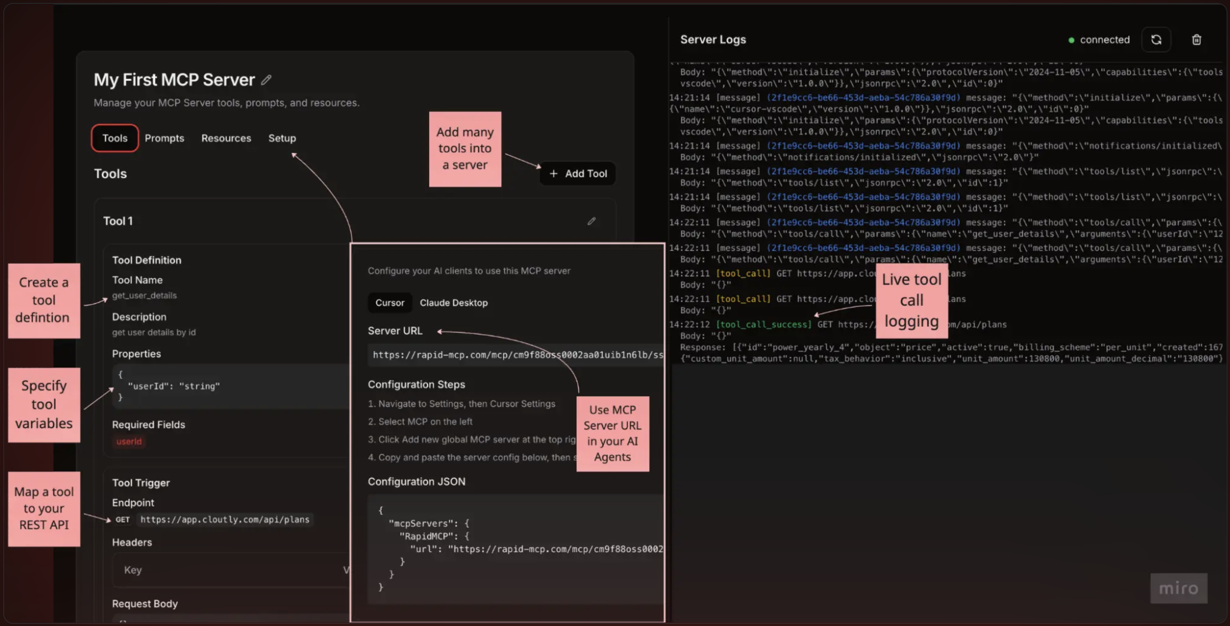
Task: Open the Tools tab
Action: pyautogui.click(x=115, y=138)
